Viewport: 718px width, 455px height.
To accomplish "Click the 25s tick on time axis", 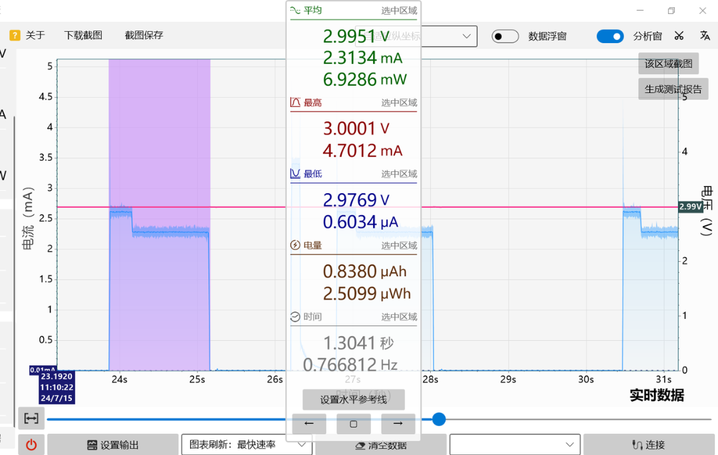I will tap(197, 379).
